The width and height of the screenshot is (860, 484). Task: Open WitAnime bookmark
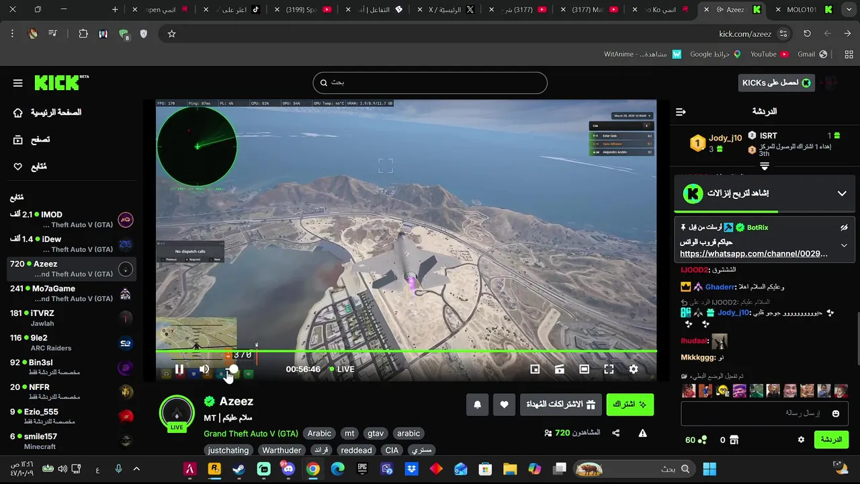click(x=642, y=54)
